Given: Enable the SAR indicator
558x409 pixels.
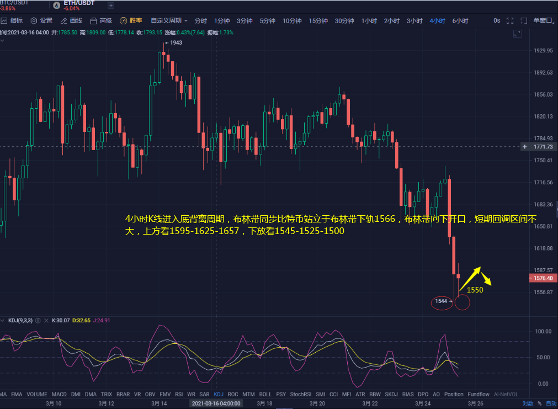Looking at the screenshot, I should pyautogui.click(x=204, y=394).
